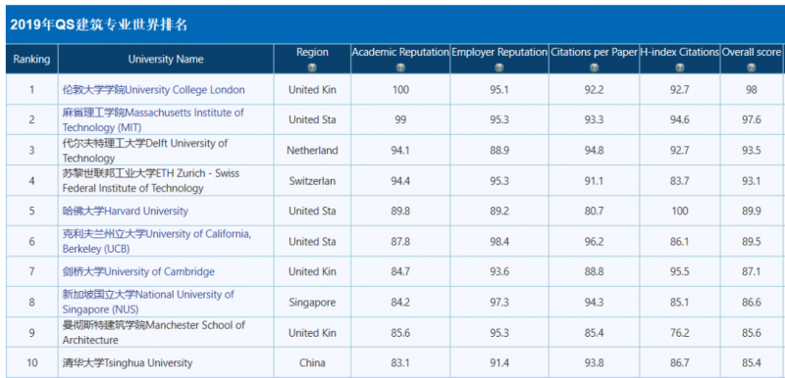The height and width of the screenshot is (378, 785).
Task: Click the 2019年QS建筑专业世界排名 title bar
Action: click(x=395, y=24)
